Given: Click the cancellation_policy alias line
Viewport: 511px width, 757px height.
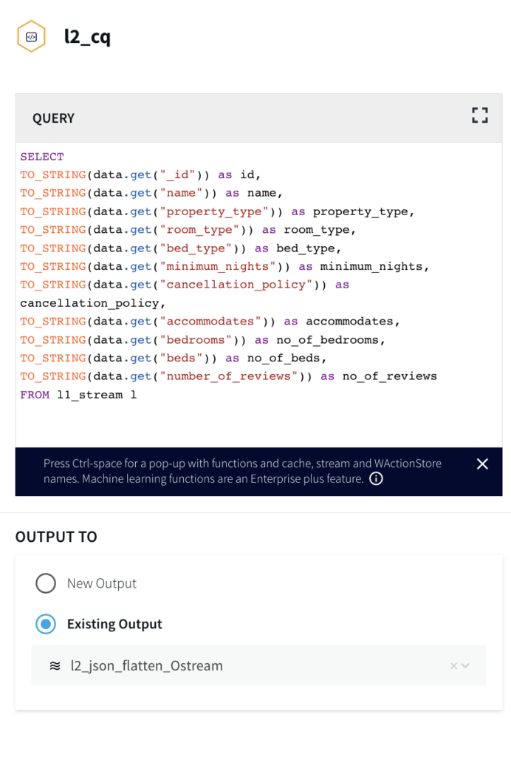Looking at the screenshot, I should point(89,303).
